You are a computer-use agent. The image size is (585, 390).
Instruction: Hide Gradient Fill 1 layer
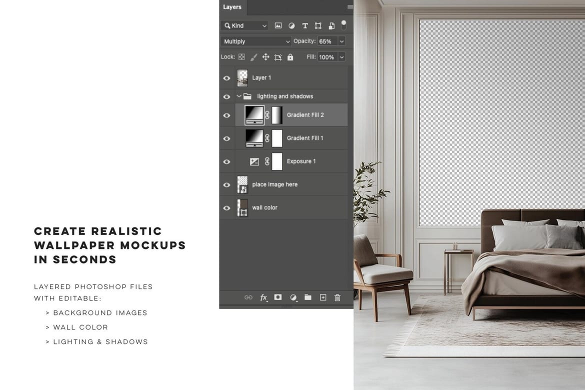226,138
